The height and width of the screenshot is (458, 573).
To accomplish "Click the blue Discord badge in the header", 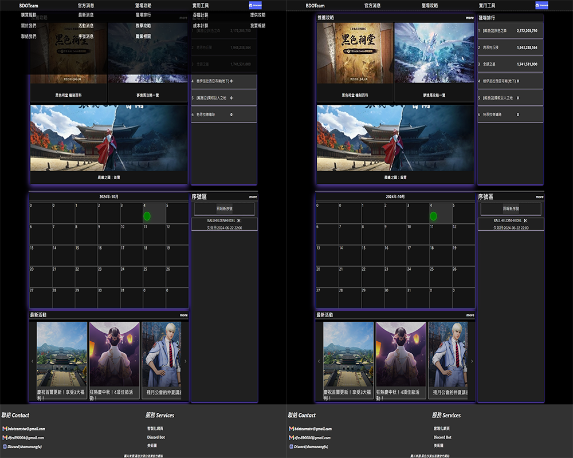I will [x=255, y=5].
